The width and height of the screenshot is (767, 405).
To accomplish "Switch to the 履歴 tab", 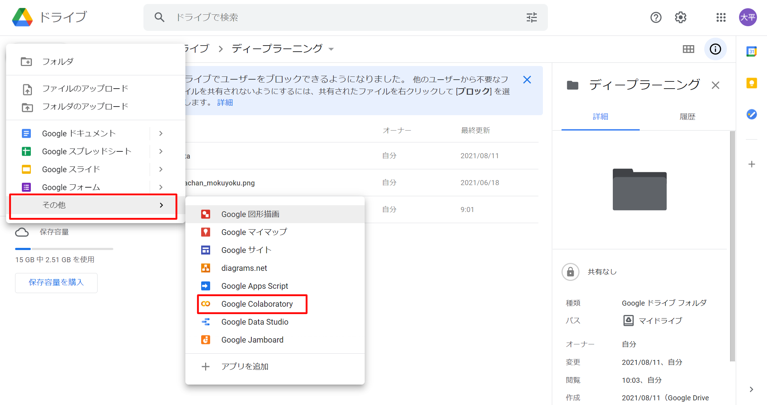I will 687,117.
